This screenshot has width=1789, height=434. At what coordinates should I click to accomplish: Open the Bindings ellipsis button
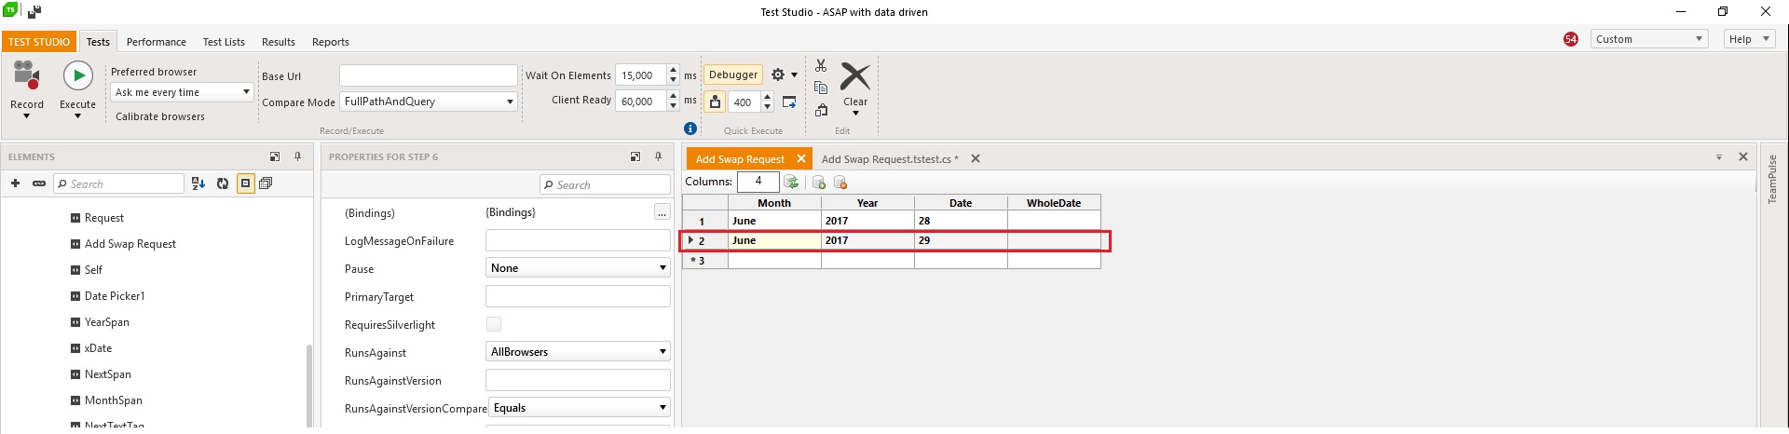click(x=662, y=212)
